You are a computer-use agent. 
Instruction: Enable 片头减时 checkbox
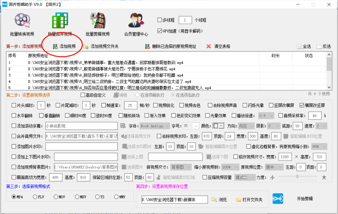pyautogui.click(x=14, y=105)
